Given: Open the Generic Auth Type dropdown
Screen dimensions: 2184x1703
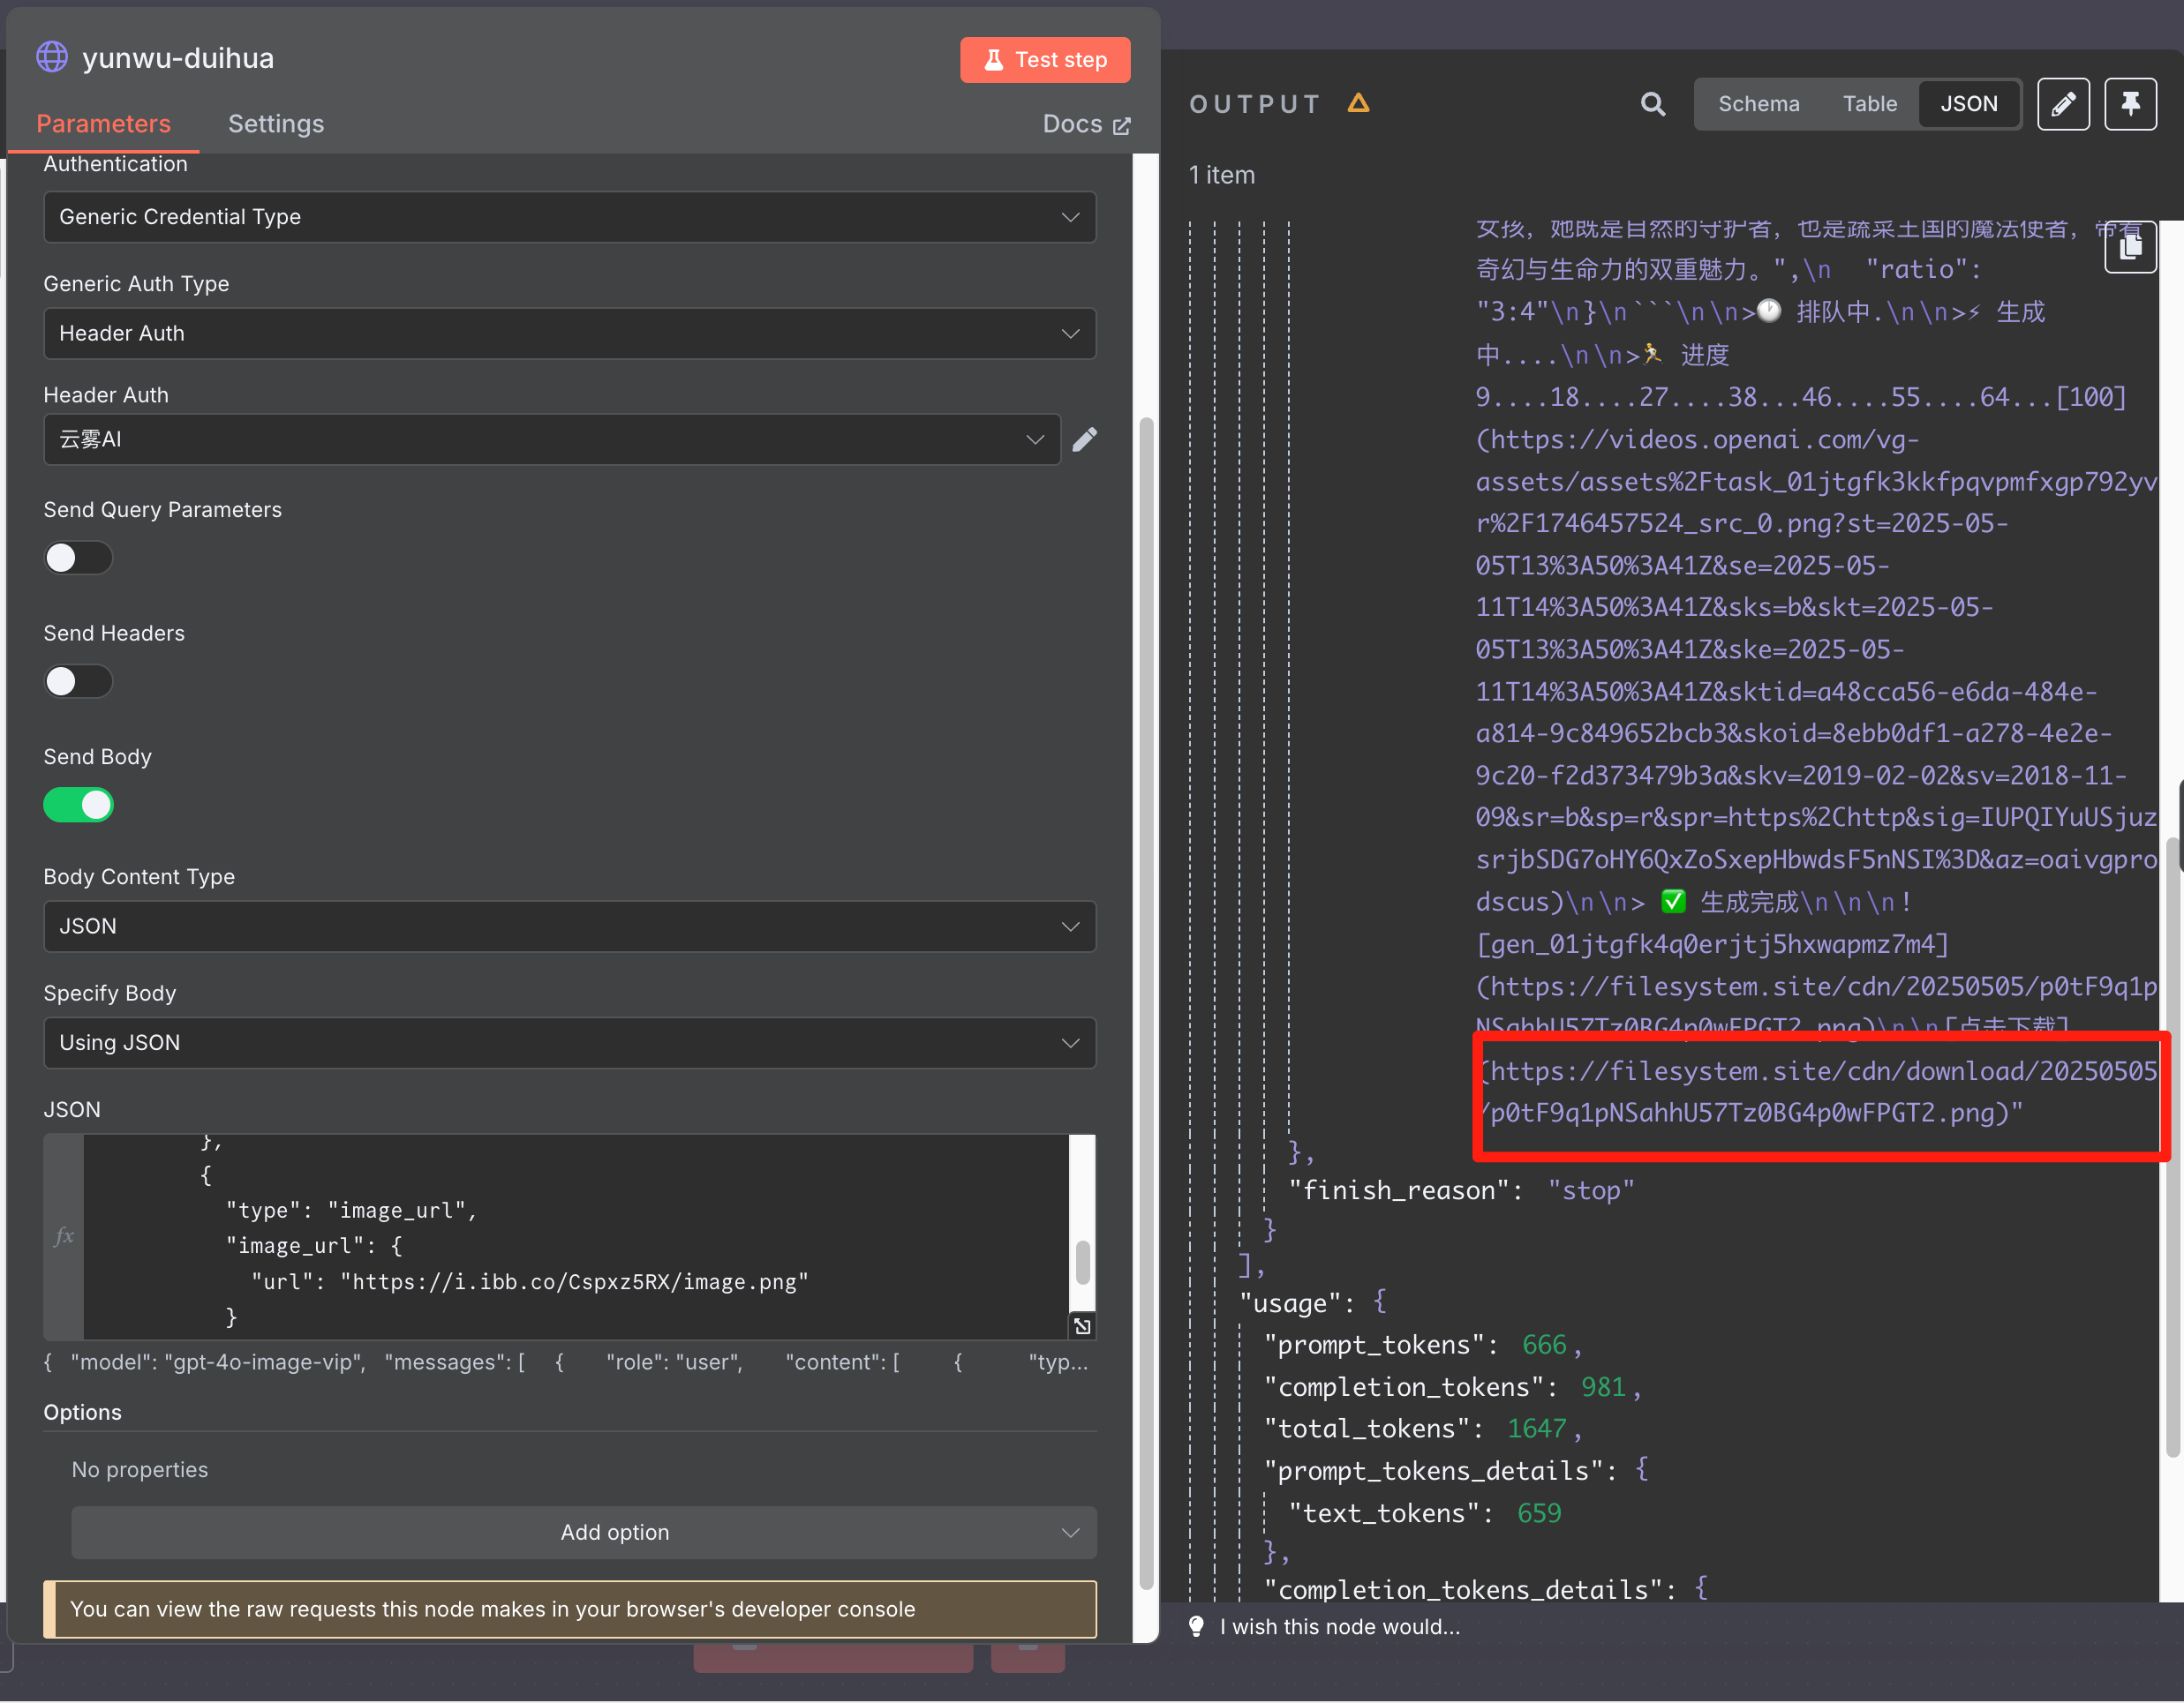Looking at the screenshot, I should point(569,333).
